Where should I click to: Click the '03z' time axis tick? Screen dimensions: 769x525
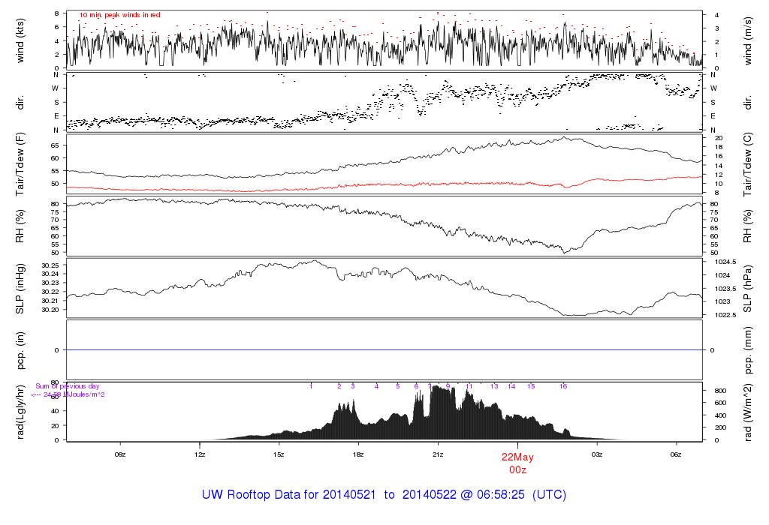597,454
